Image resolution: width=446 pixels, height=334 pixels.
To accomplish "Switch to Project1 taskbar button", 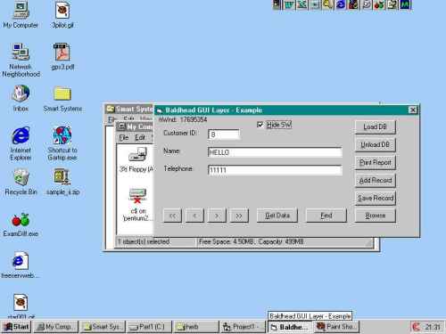I will [x=243, y=327].
